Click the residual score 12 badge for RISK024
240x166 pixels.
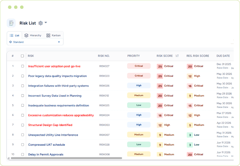(190, 115)
